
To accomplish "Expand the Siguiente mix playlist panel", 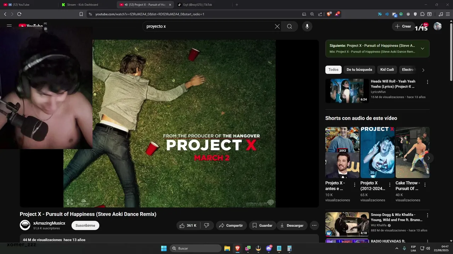I will (x=422, y=48).
